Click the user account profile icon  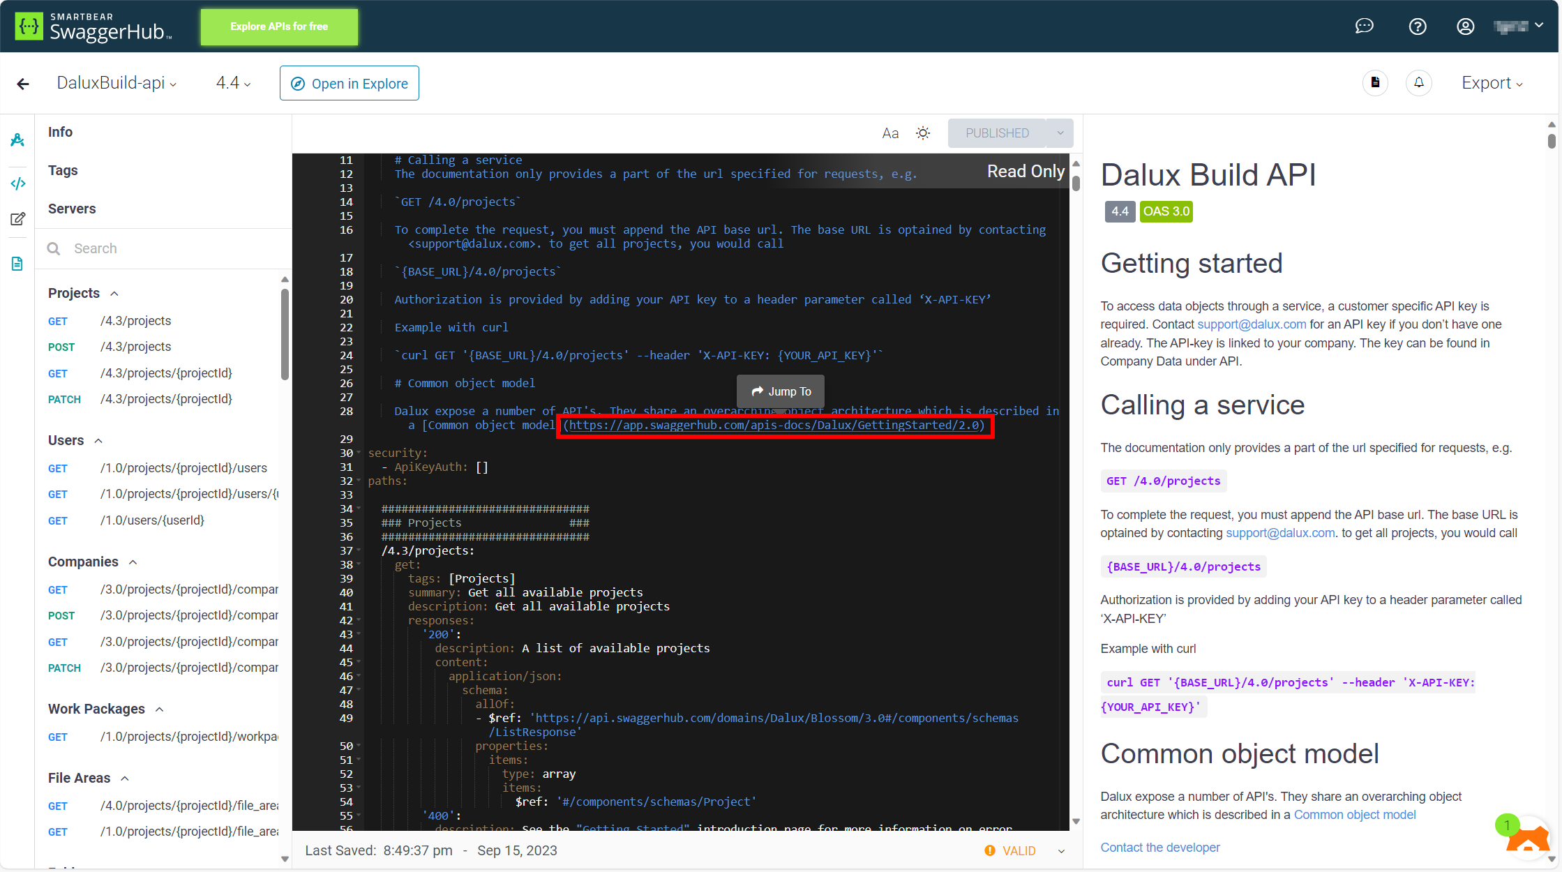[1465, 27]
